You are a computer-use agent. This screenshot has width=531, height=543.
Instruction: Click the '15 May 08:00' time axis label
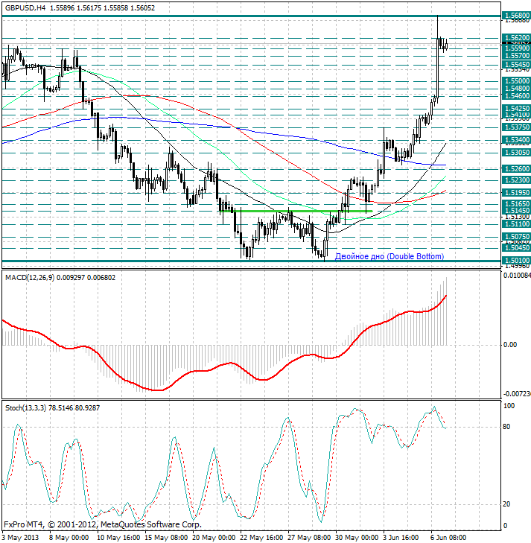click(x=165, y=538)
